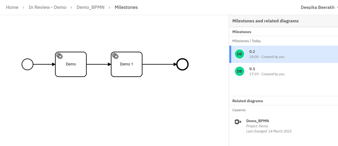338x146 pixels.
Task: Open related diagram Demo_BPMN
Action: tap(258, 121)
